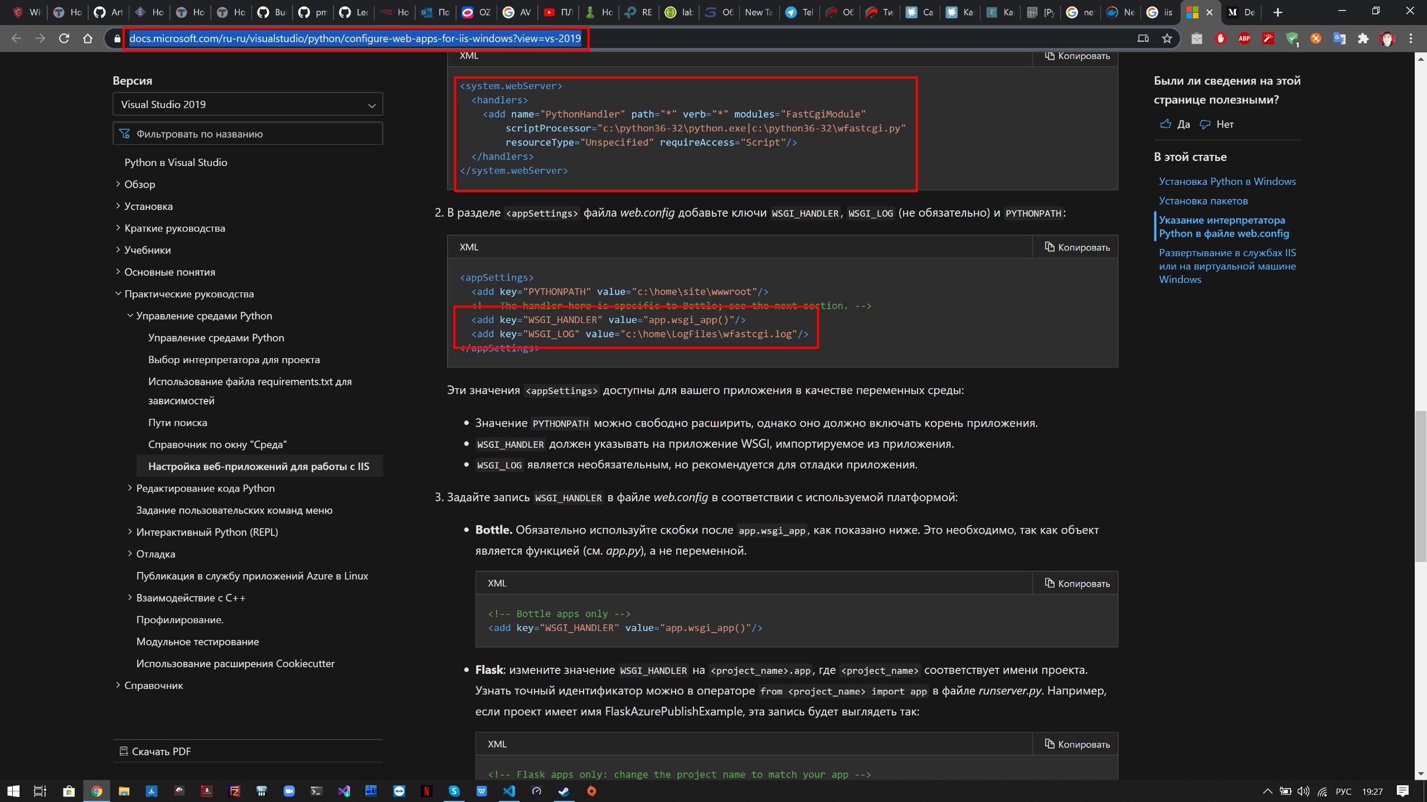Open Chrome three-dot menu

1411,38
